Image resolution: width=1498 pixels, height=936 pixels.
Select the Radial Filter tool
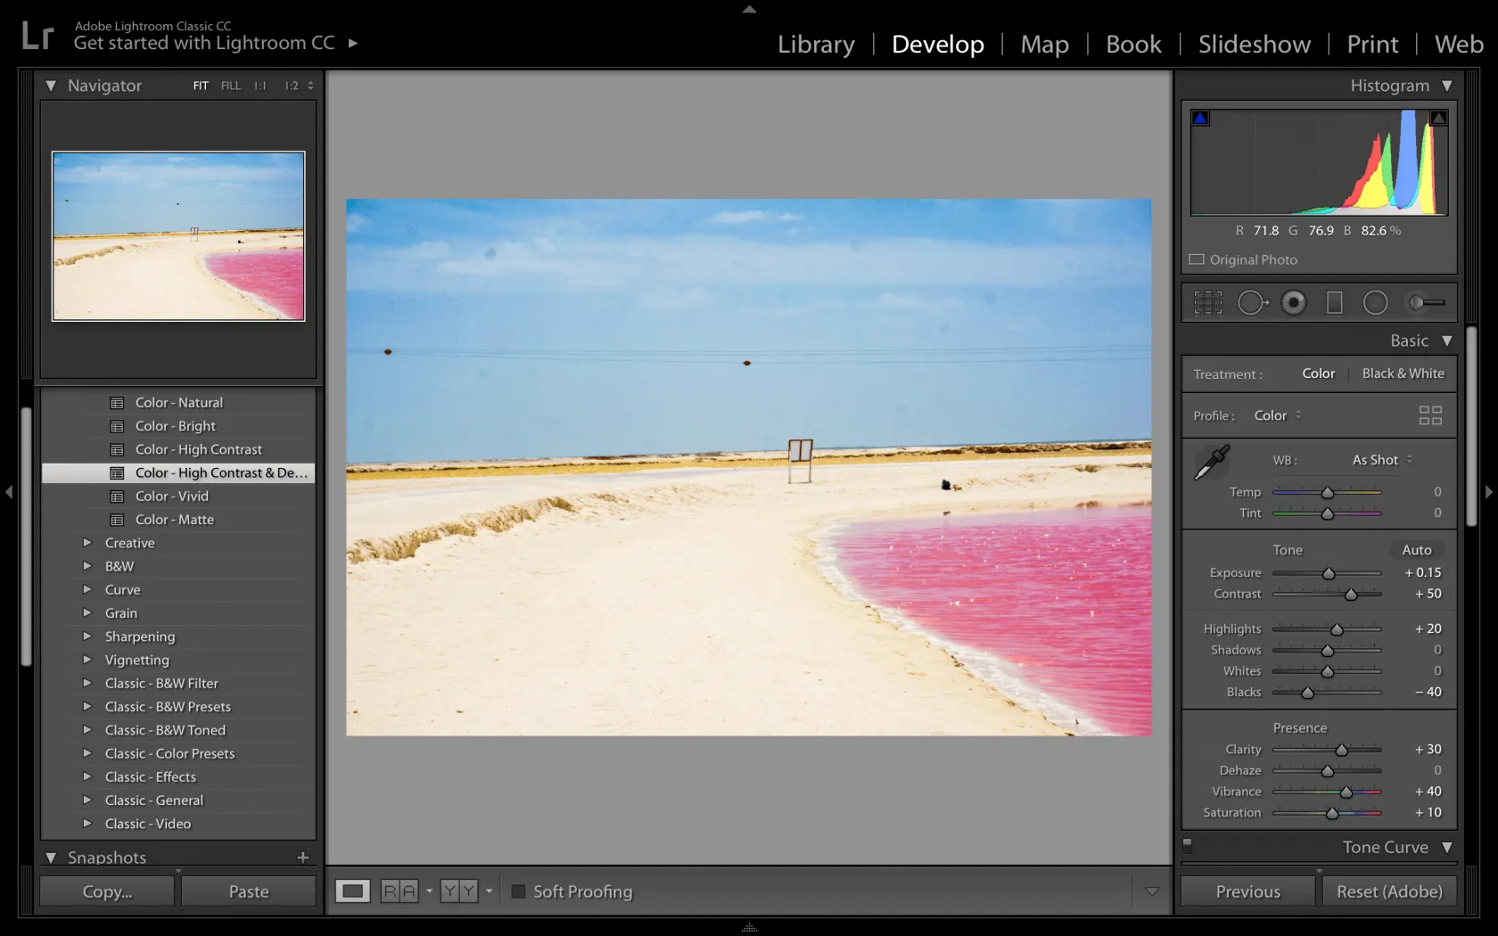(x=1376, y=303)
